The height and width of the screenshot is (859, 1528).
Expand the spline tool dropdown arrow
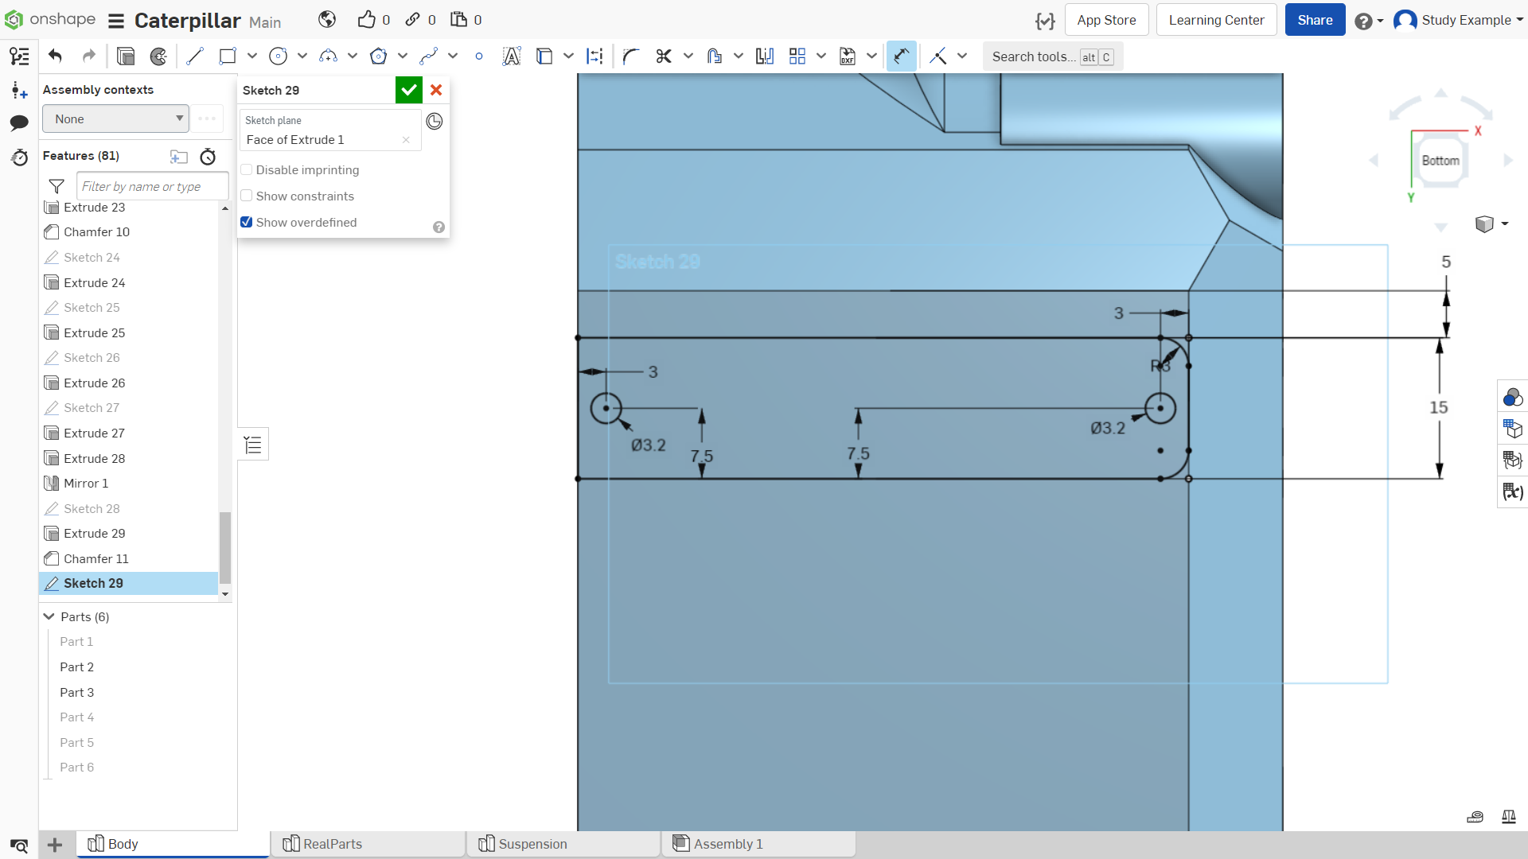[x=453, y=56]
